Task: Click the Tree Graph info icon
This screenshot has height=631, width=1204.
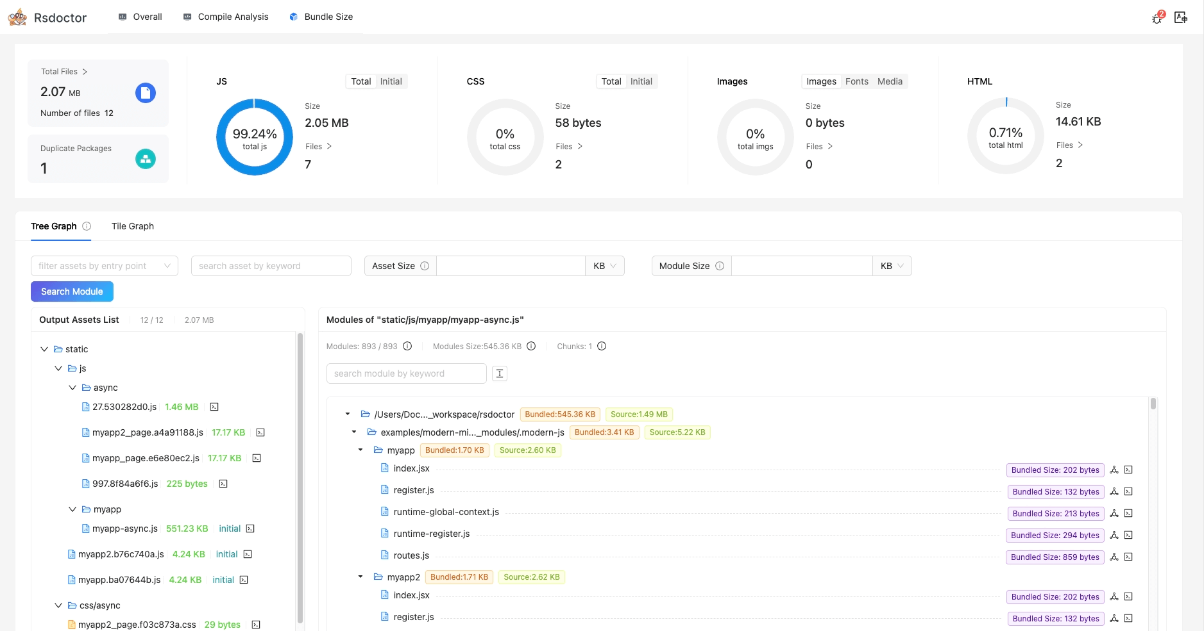Action: pos(87,226)
